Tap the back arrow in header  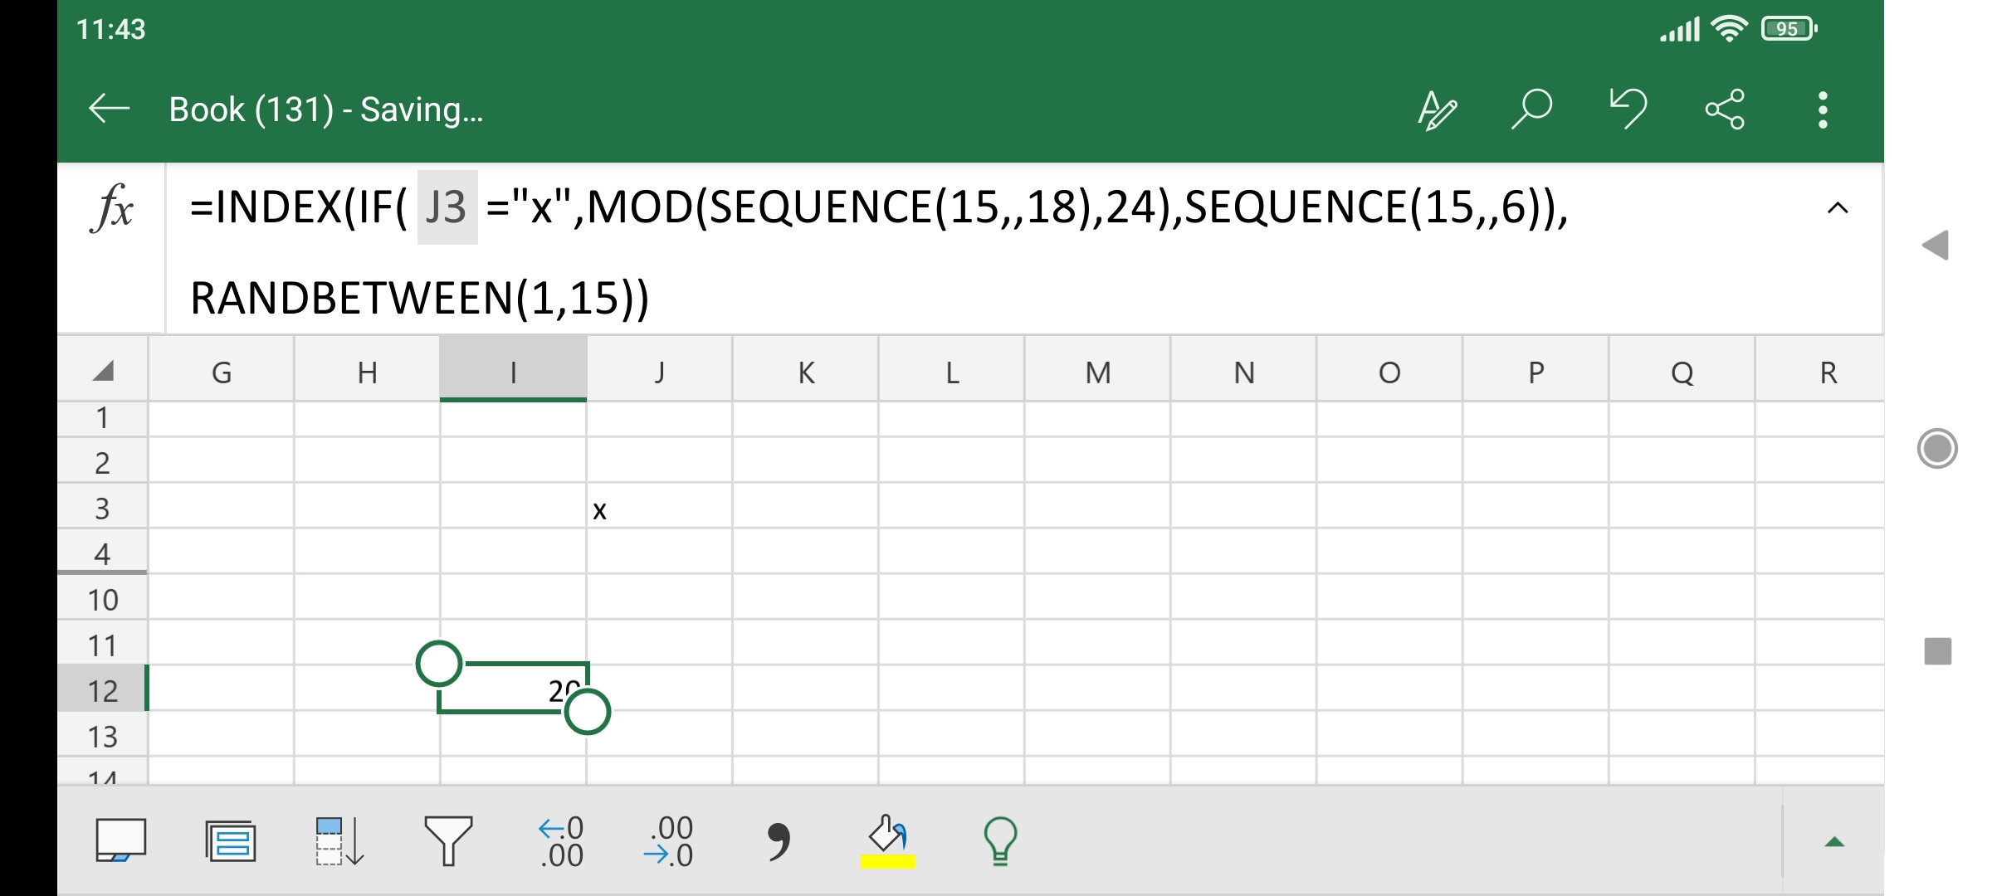pos(109,109)
